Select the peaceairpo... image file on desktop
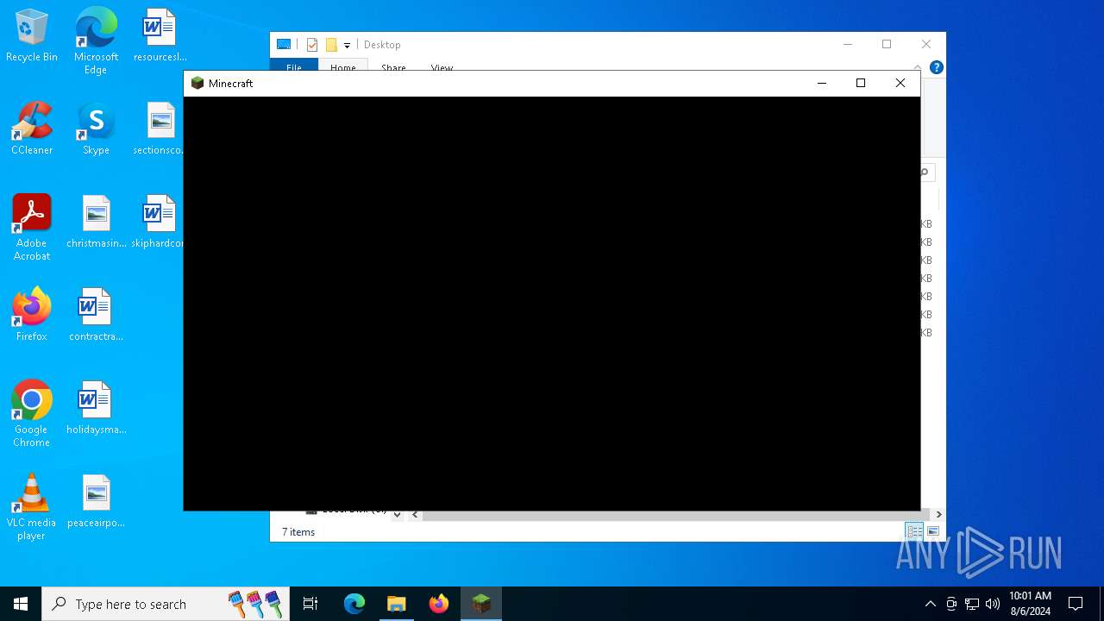1104x621 pixels. (x=96, y=501)
